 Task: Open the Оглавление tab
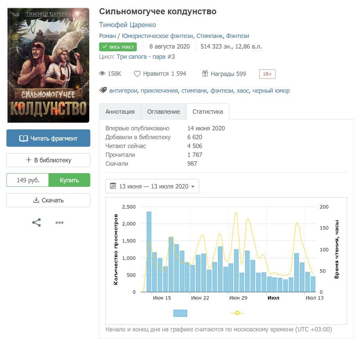[164, 112]
